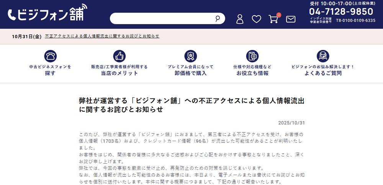Click the thumbs-up icon for 当店のメリット
Viewport: 383px width, 185px height.
[x=119, y=56]
